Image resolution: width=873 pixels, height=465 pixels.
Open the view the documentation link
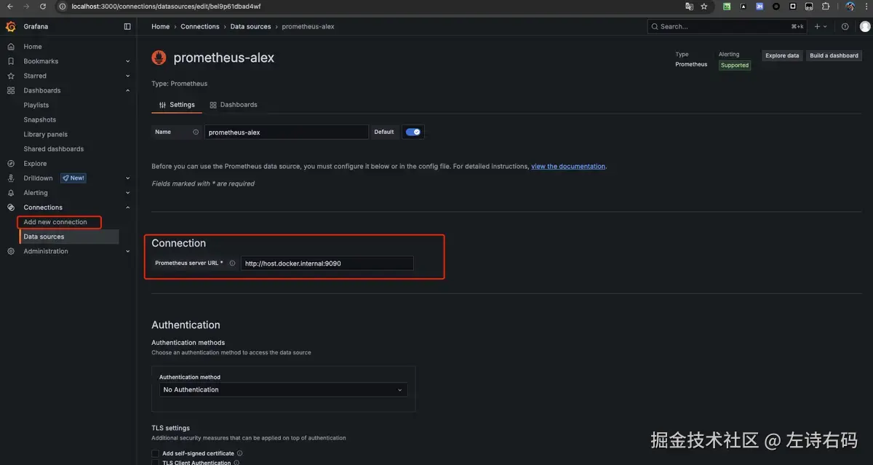(568, 167)
